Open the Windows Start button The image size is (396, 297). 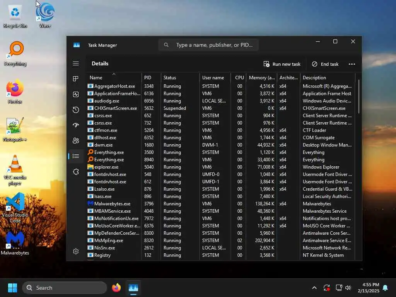coord(12,288)
